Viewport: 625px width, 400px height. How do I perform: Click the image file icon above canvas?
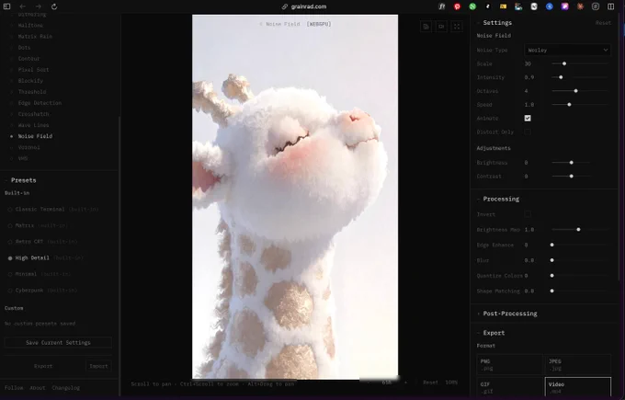pyautogui.click(x=426, y=27)
